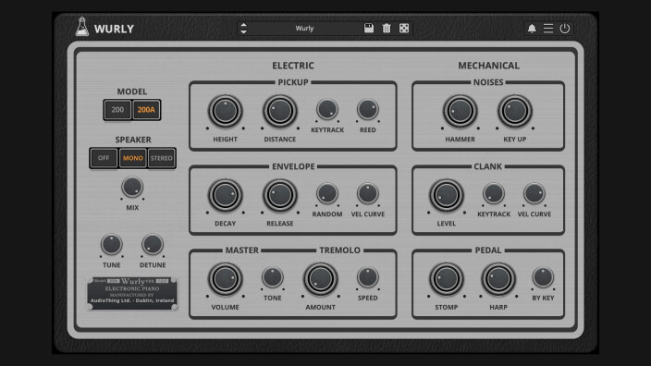Click the pickup KEYTRACK knob
The width and height of the screenshot is (651, 366).
[327, 110]
